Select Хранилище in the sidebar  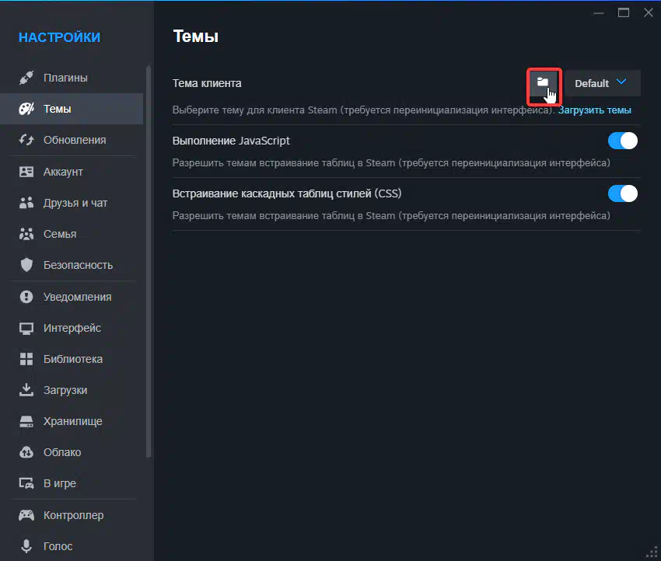coord(72,421)
